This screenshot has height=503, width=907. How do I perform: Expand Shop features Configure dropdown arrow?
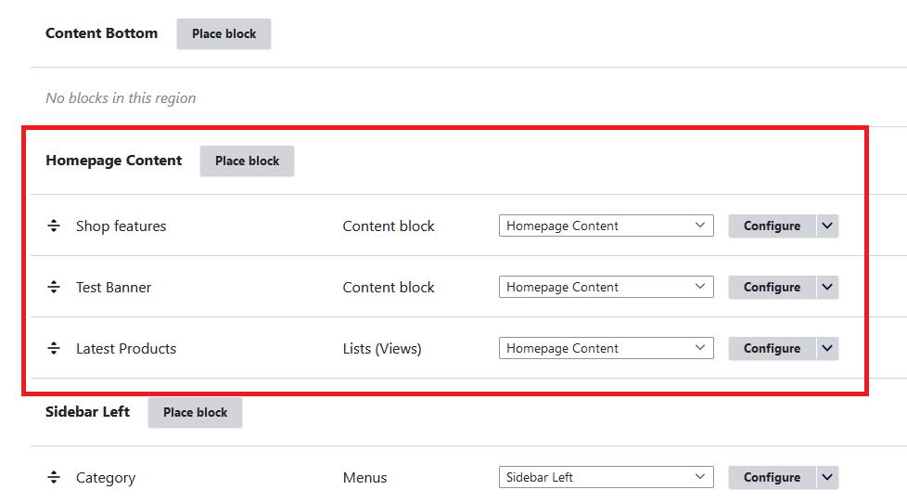pyautogui.click(x=827, y=226)
